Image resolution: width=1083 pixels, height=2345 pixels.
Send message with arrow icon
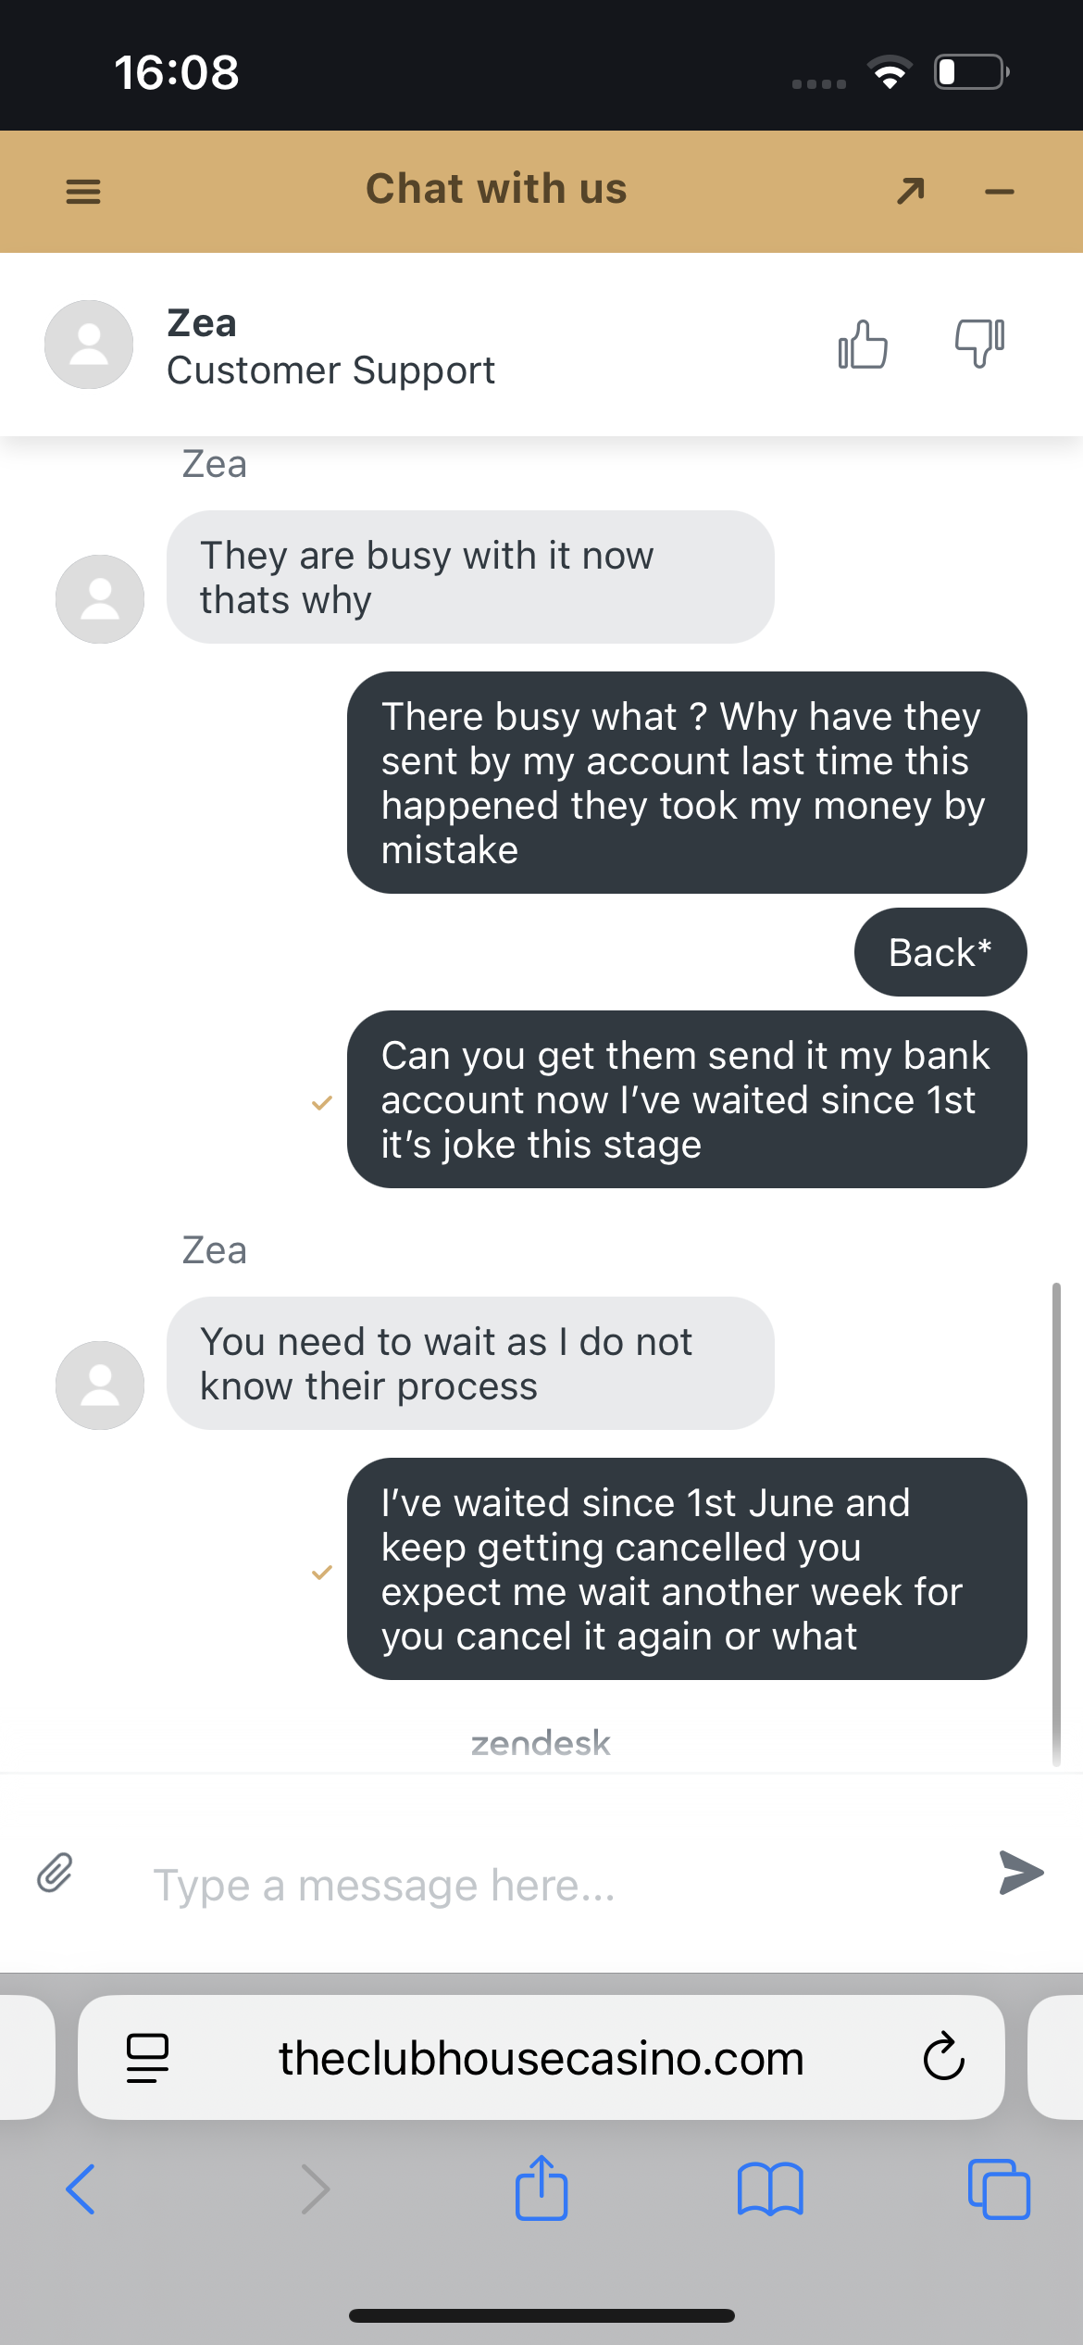pos(1021,1873)
